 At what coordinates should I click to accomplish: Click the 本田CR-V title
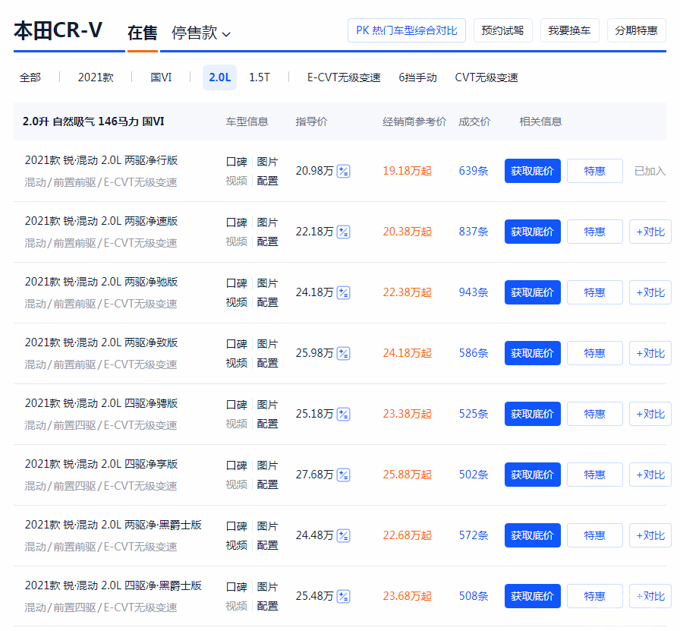tap(58, 31)
